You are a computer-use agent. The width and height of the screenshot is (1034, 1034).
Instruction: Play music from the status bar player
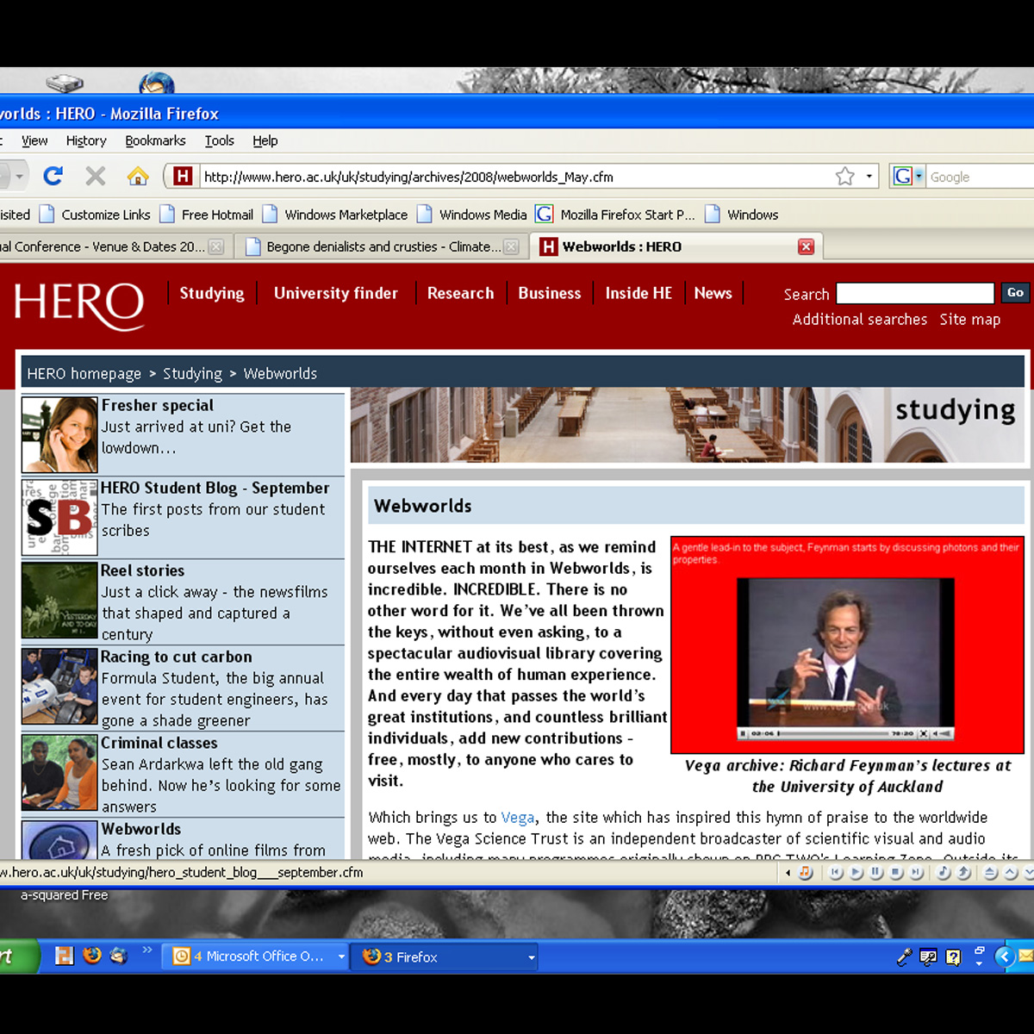pyautogui.click(x=856, y=873)
